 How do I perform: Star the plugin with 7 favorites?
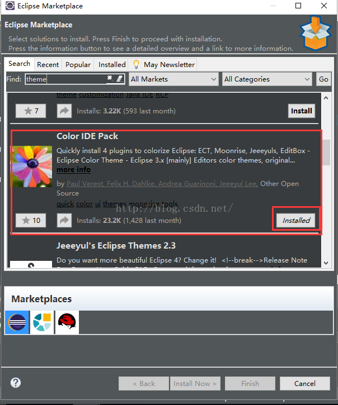(31, 111)
